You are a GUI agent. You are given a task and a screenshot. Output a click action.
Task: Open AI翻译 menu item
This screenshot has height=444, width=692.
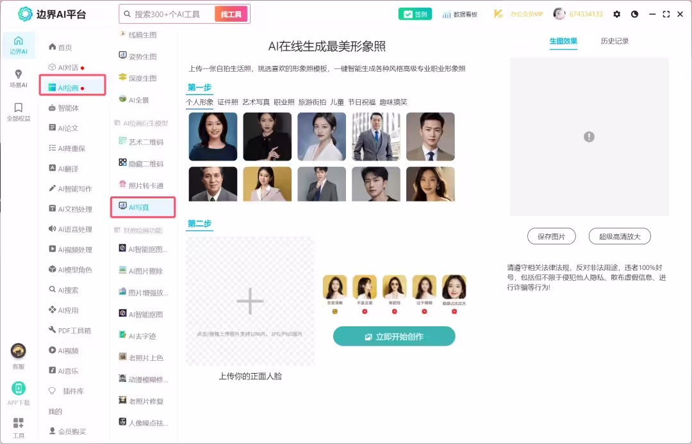point(63,169)
